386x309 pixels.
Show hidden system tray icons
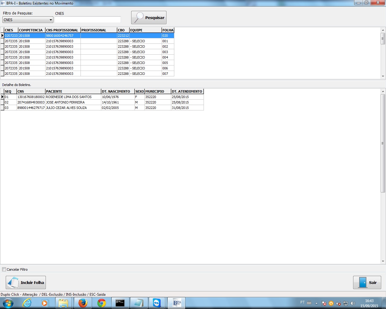point(316,303)
